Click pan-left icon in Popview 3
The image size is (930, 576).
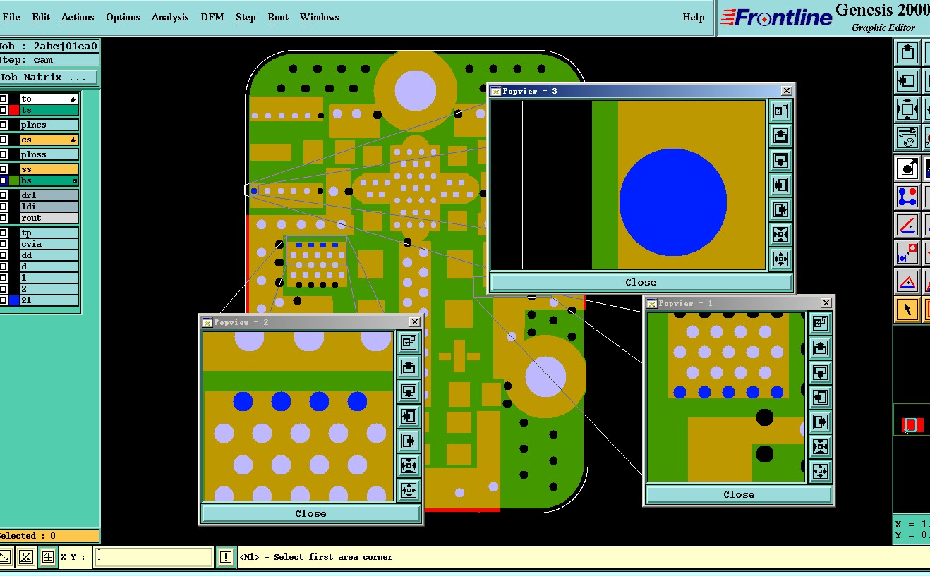click(x=780, y=185)
